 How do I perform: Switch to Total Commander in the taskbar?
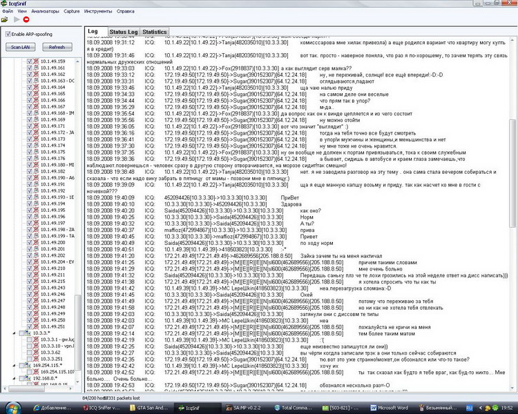tap(297, 408)
